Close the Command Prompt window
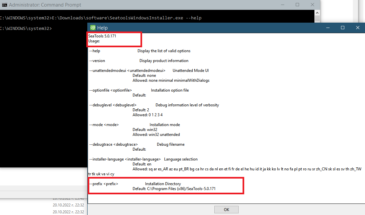Image resolution: width=365 pixels, height=215 pixels. click(x=312, y=5)
